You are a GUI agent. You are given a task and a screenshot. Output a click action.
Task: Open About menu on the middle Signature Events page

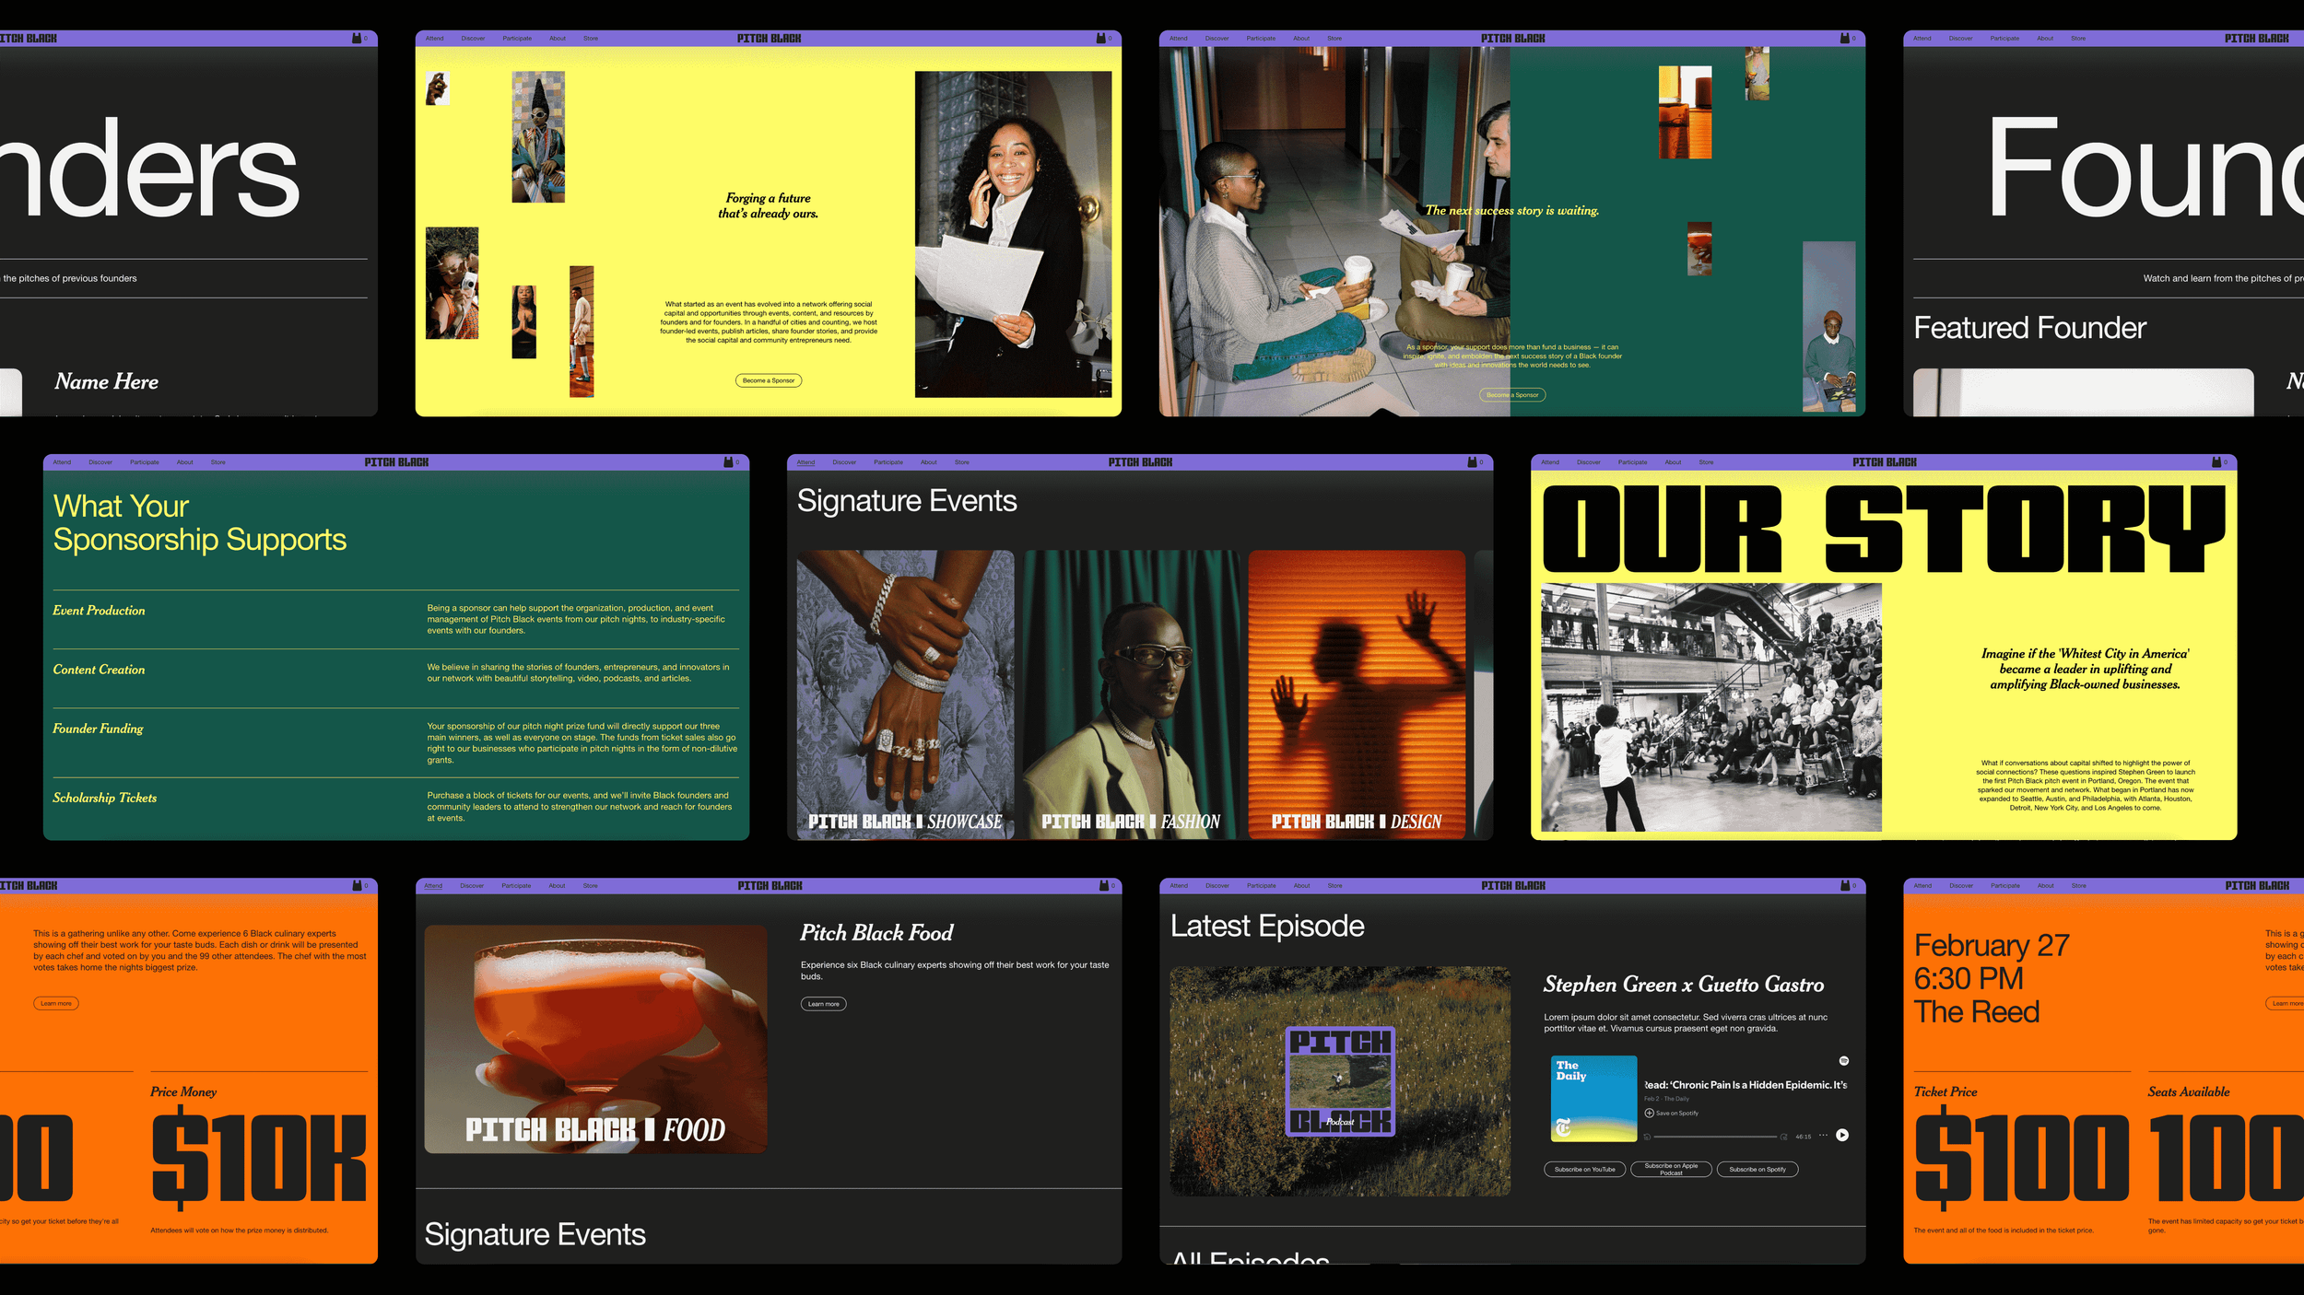click(x=928, y=462)
